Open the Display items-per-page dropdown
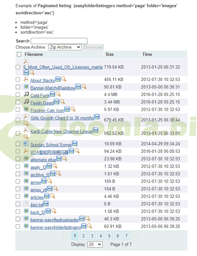This screenshot has width=197, height=256. point(95,244)
